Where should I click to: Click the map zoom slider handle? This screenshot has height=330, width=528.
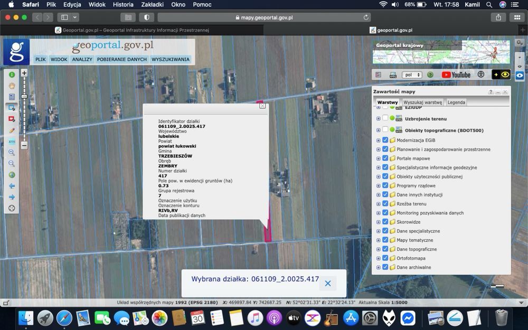(24, 97)
